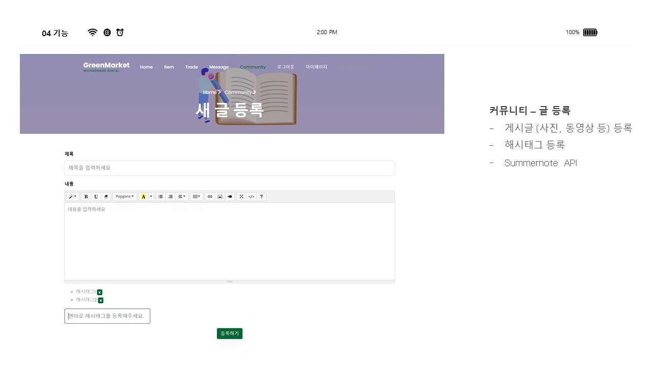Select the yellow highlighted font color swatch

pyautogui.click(x=143, y=196)
